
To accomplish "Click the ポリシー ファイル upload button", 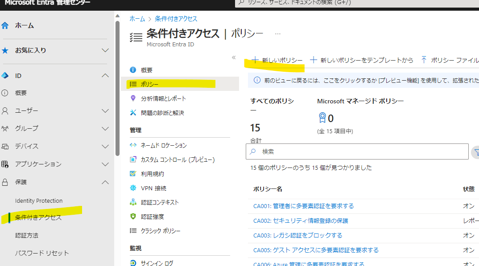I will click(x=450, y=60).
